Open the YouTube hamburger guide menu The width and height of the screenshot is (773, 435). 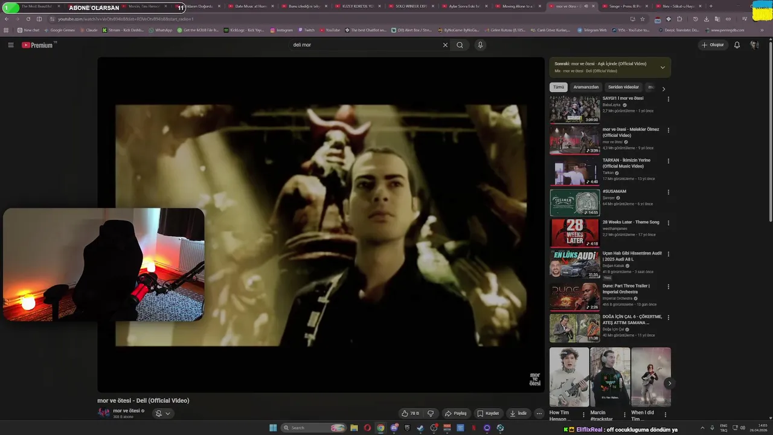tap(10, 45)
